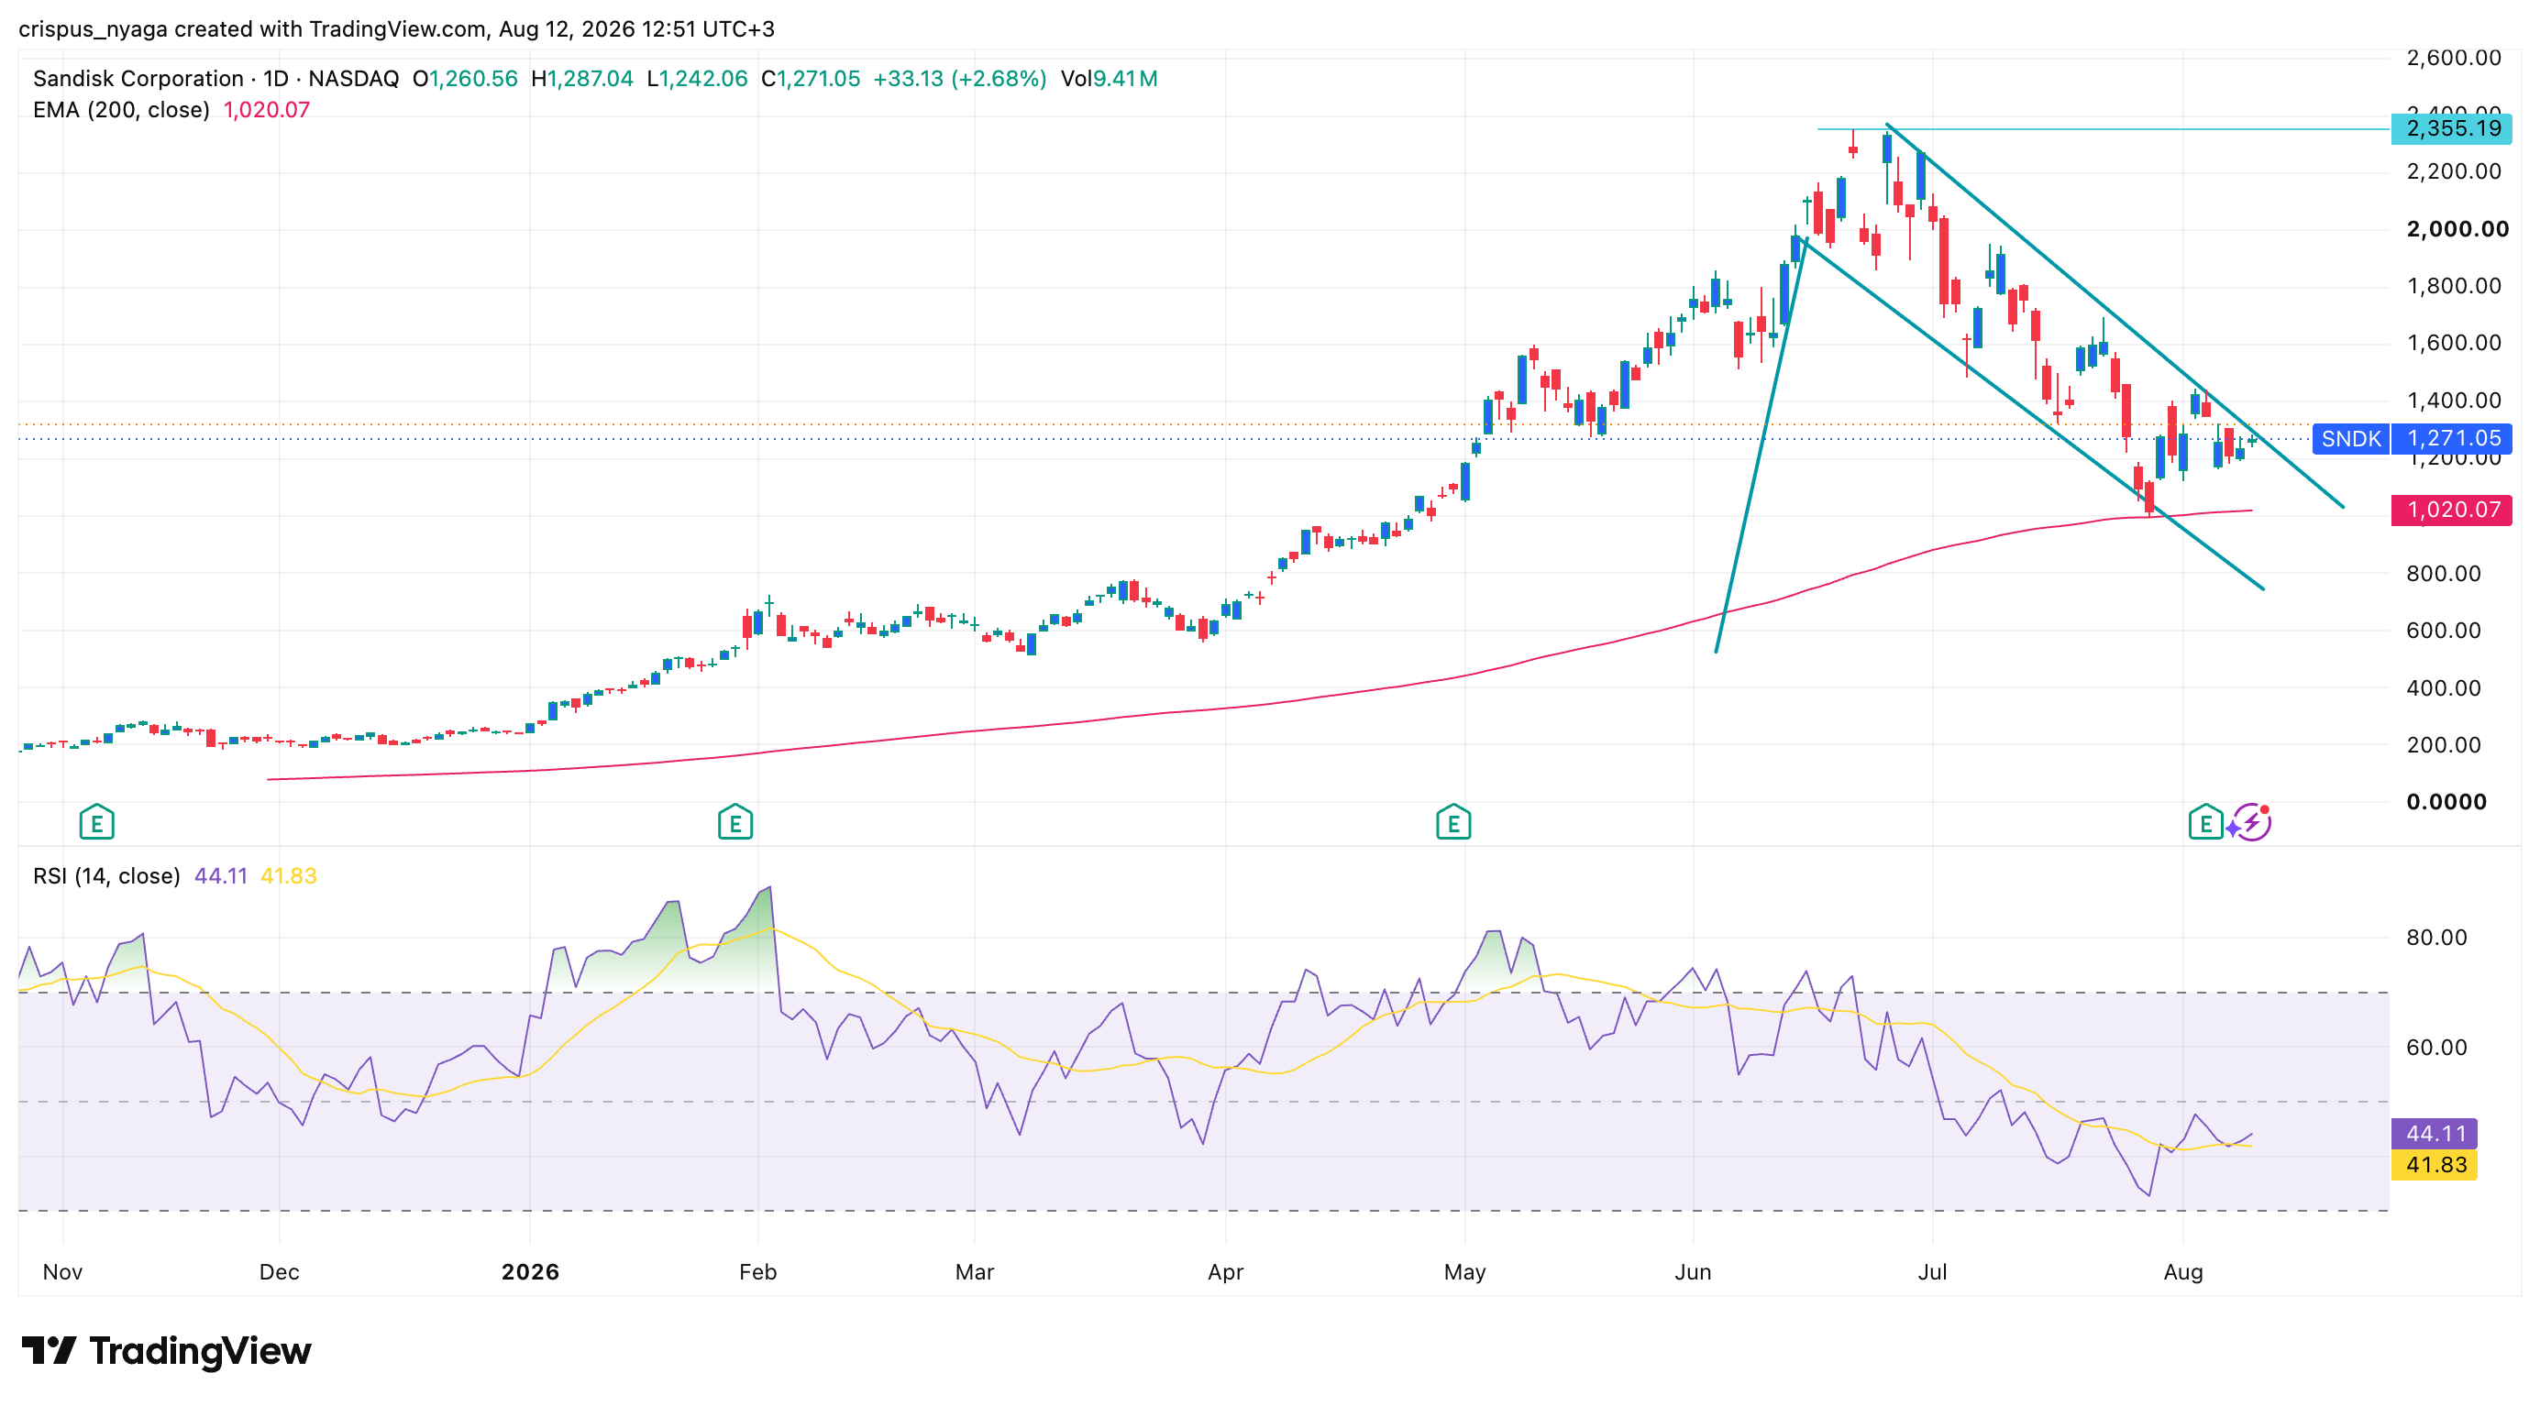Select the RSI (14, close) legend label

[x=106, y=876]
